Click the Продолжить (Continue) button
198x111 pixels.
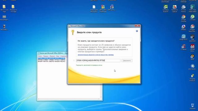[x=127, y=60]
